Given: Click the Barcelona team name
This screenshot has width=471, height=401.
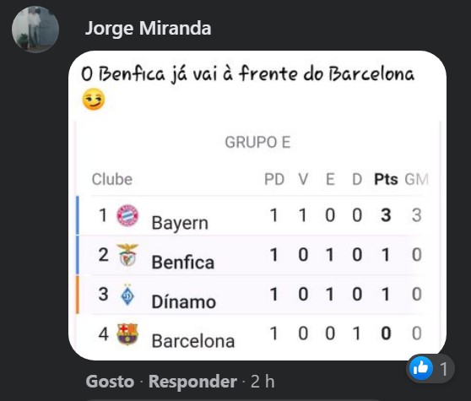Looking at the screenshot, I should coord(193,341).
